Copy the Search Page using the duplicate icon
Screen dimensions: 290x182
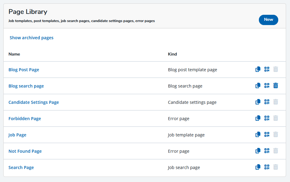[258, 167]
